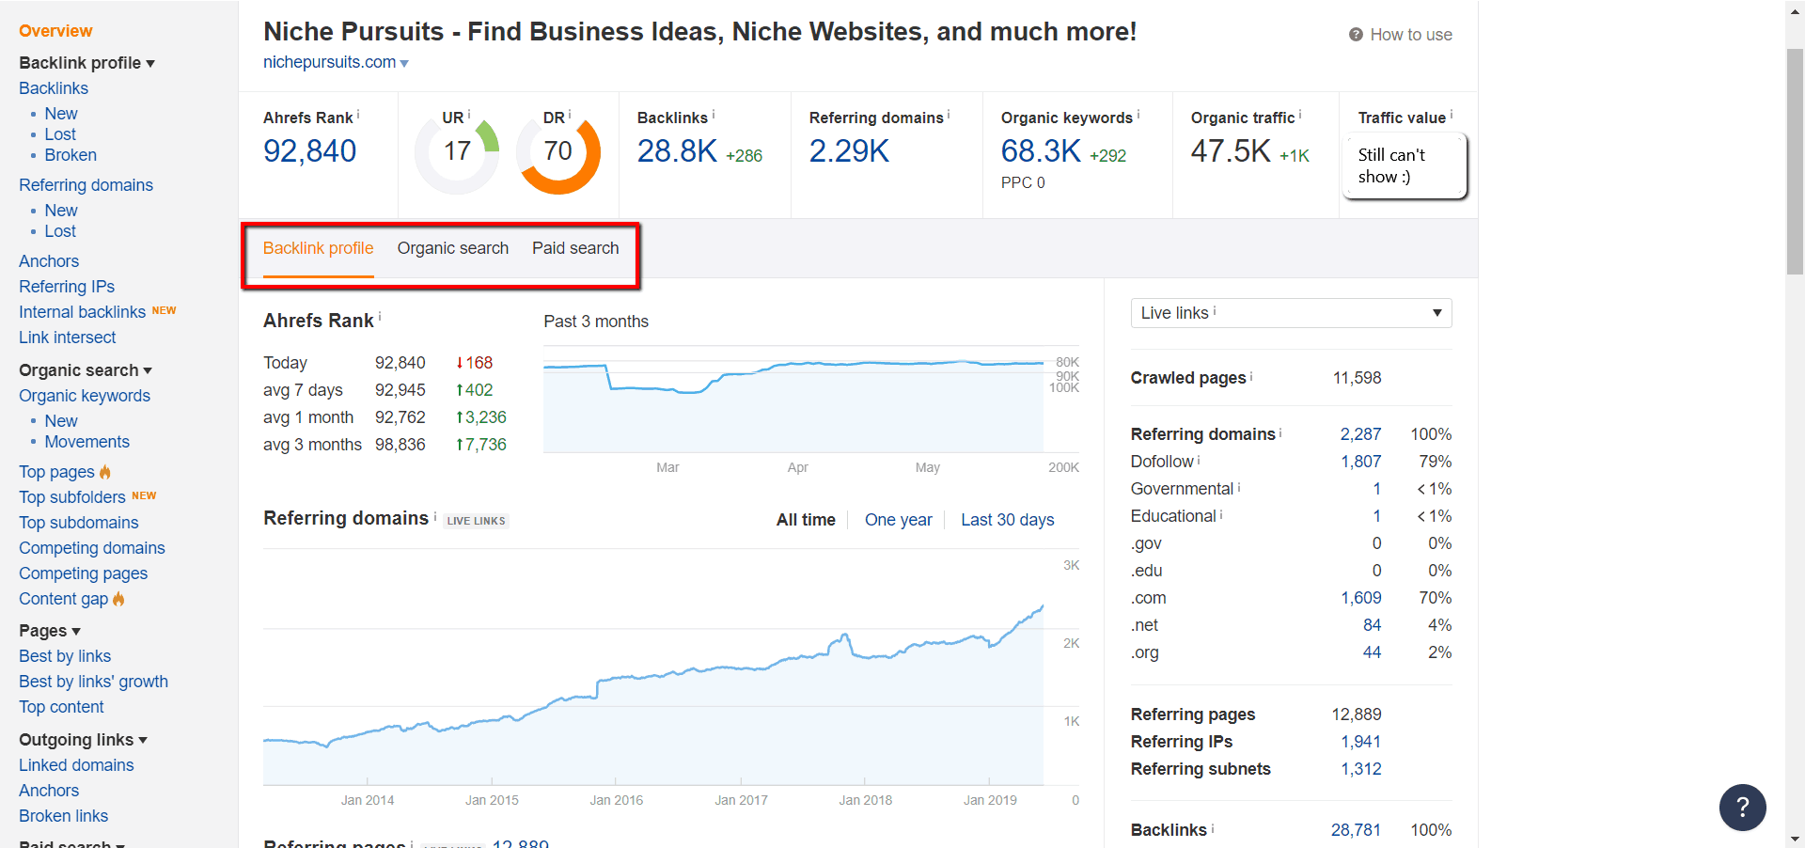1805x848 pixels.
Task: Open Movements under Organic keywords
Action: pos(87,442)
